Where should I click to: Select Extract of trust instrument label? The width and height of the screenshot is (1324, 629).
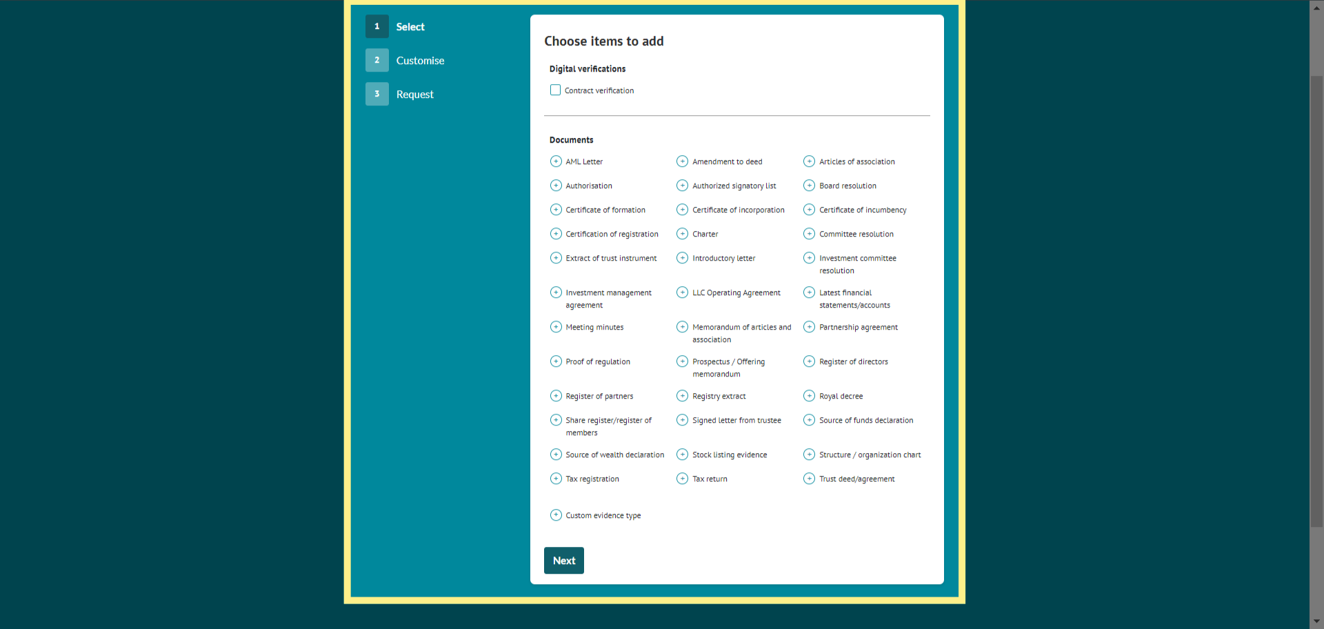(x=611, y=259)
